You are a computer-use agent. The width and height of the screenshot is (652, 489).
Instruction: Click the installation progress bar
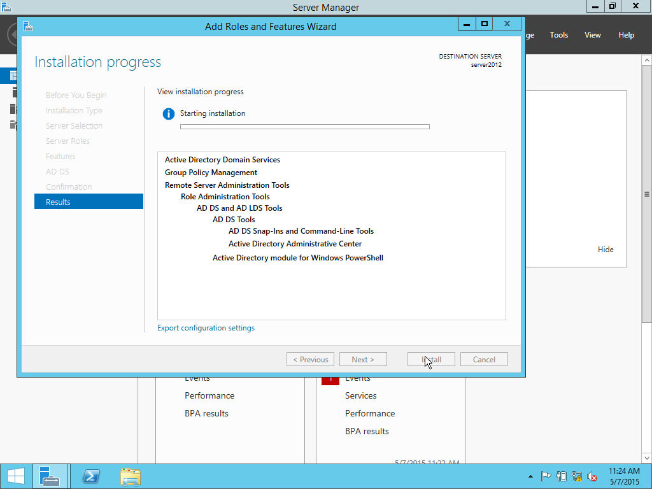[x=304, y=126]
